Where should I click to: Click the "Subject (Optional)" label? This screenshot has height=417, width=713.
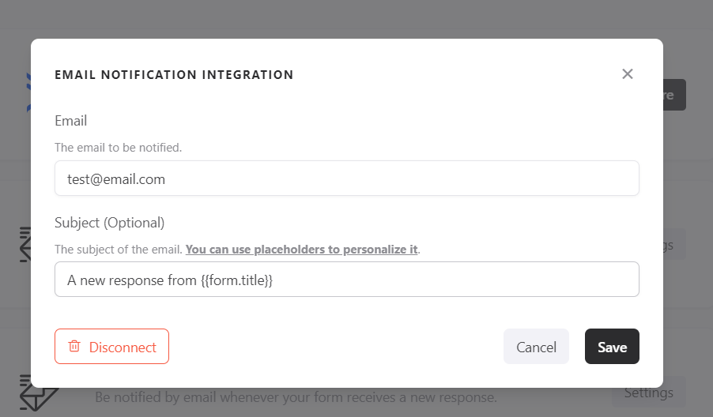tap(110, 223)
